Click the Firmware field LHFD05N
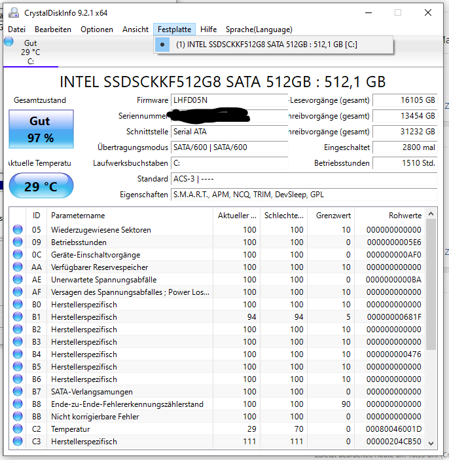Image resolution: width=449 pixels, height=460 pixels. coord(230,100)
